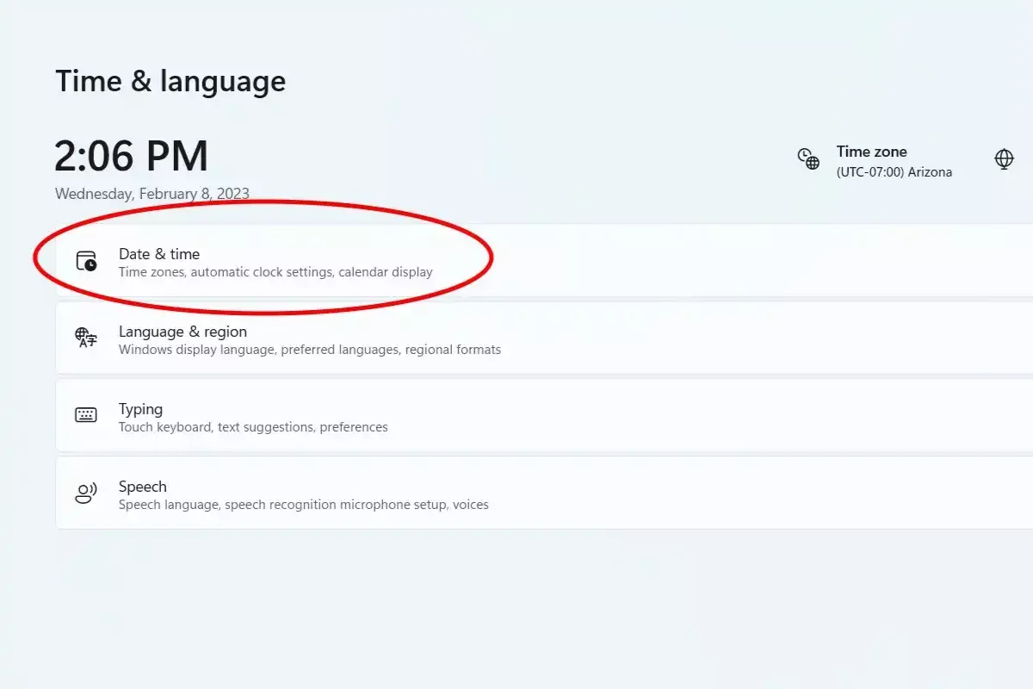
Task: Click the Typing keyboard icon
Action: 86,415
